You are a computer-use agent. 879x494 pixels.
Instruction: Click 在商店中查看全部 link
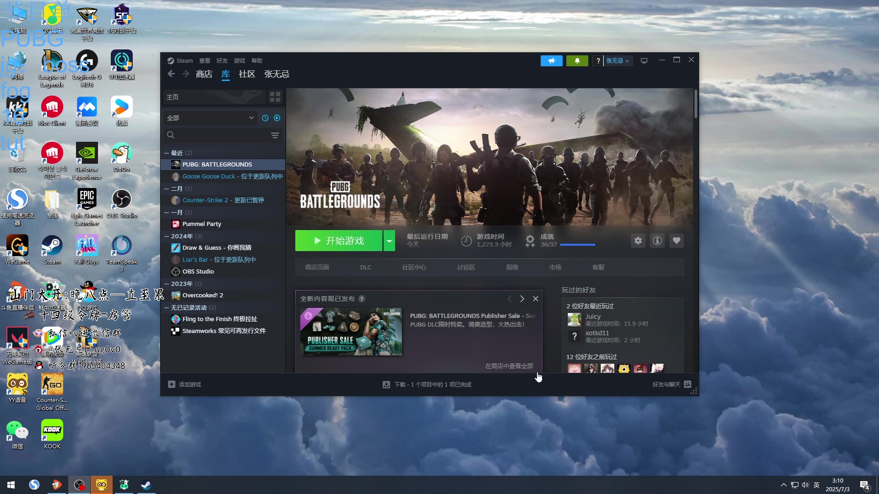[x=509, y=366]
